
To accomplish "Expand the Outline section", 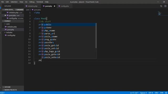I will click(x=13, y=87).
